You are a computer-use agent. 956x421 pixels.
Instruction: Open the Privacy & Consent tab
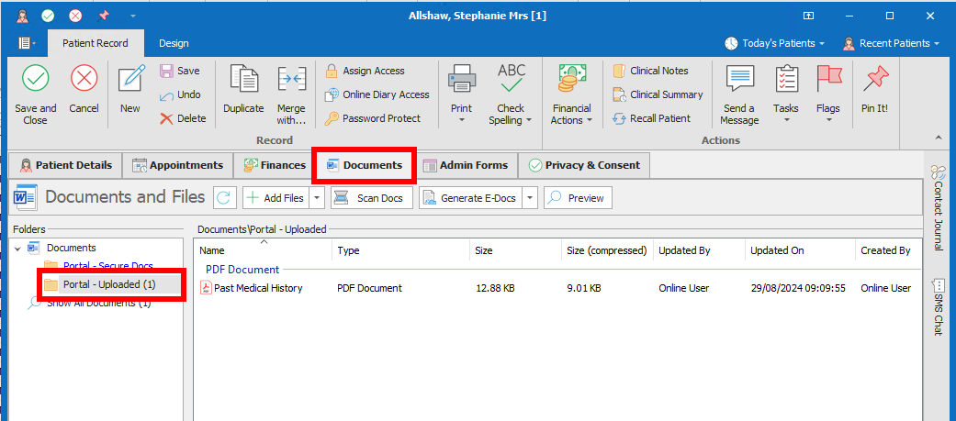585,165
